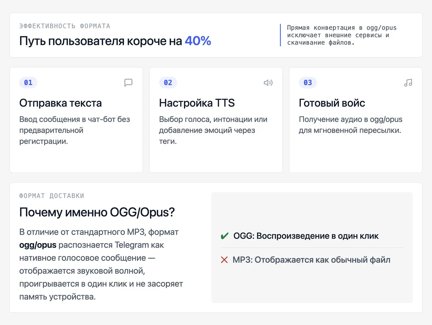
Task: Click the 03 step badge
Action: (x=308, y=83)
